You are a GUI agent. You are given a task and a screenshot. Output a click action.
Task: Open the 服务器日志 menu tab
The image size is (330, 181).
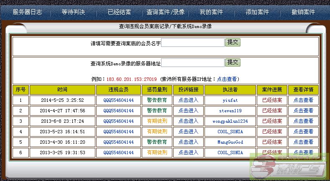27,12
